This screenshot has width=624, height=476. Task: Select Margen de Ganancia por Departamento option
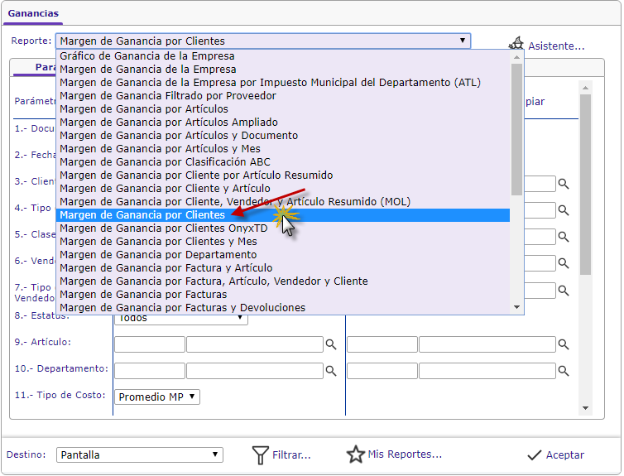(x=158, y=255)
